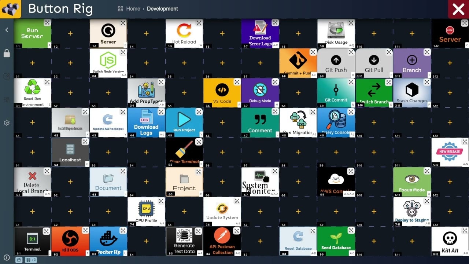The width and height of the screenshot is (469, 264).
Task: Click the Clear Terminal broom tile
Action: click(x=184, y=152)
